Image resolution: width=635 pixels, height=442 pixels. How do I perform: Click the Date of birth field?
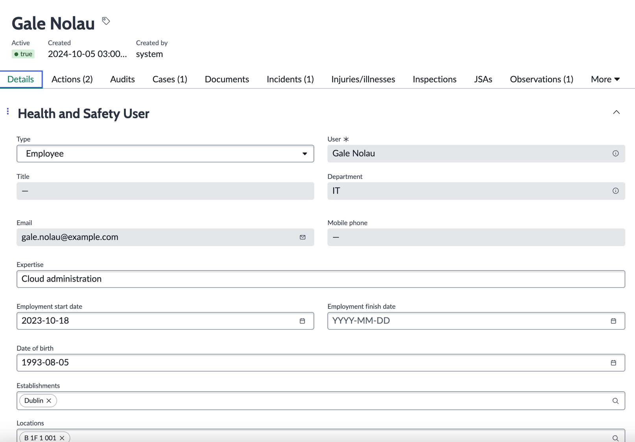[x=321, y=363]
